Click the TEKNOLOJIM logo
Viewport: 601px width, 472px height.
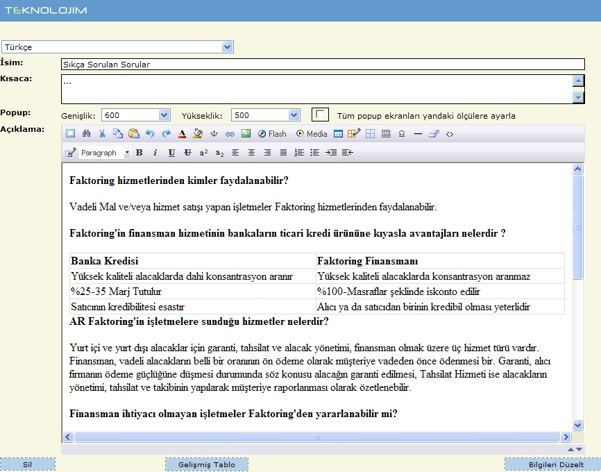[x=46, y=10]
